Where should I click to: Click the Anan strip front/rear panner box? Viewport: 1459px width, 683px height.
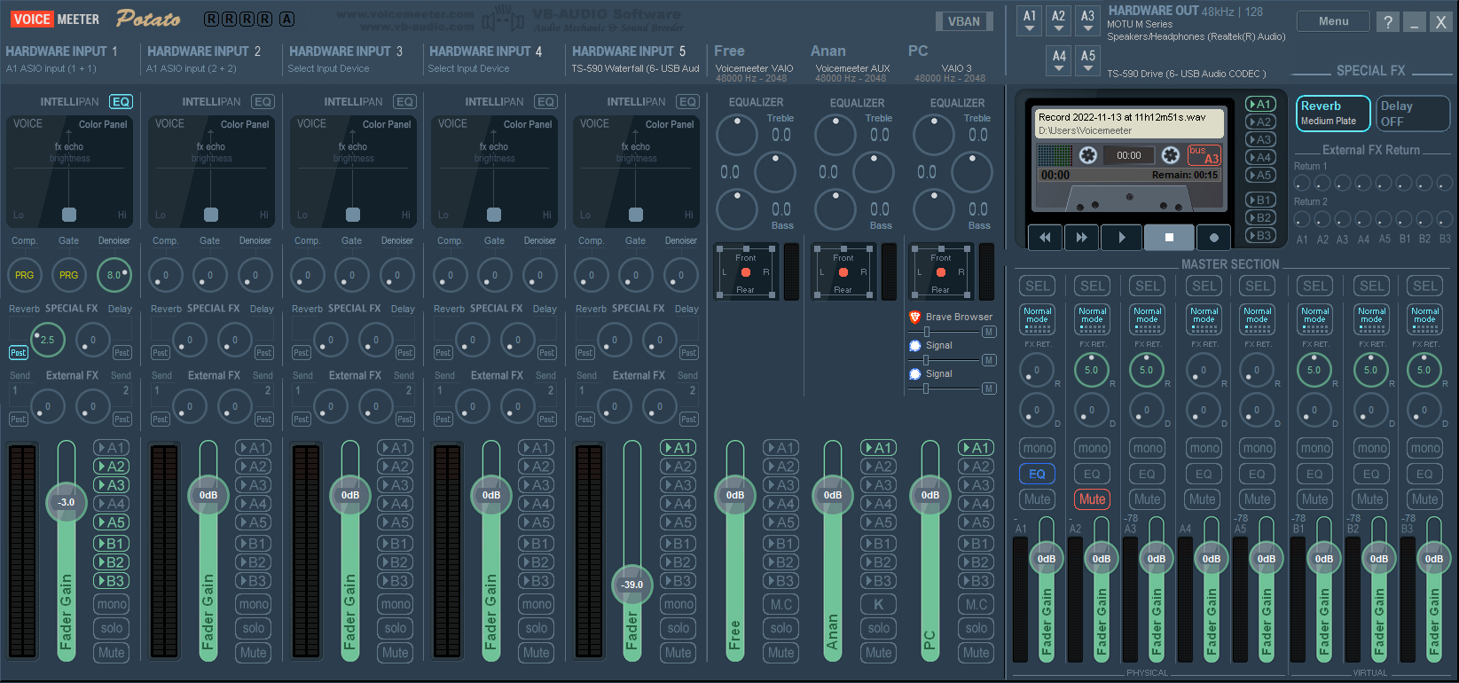[x=843, y=271]
